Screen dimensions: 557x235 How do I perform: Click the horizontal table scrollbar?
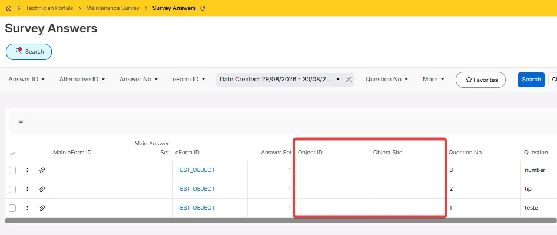tap(281, 221)
